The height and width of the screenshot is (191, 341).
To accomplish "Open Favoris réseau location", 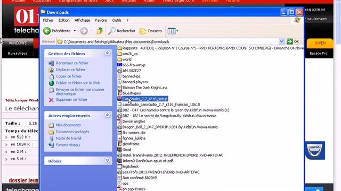I will pos(68,145).
